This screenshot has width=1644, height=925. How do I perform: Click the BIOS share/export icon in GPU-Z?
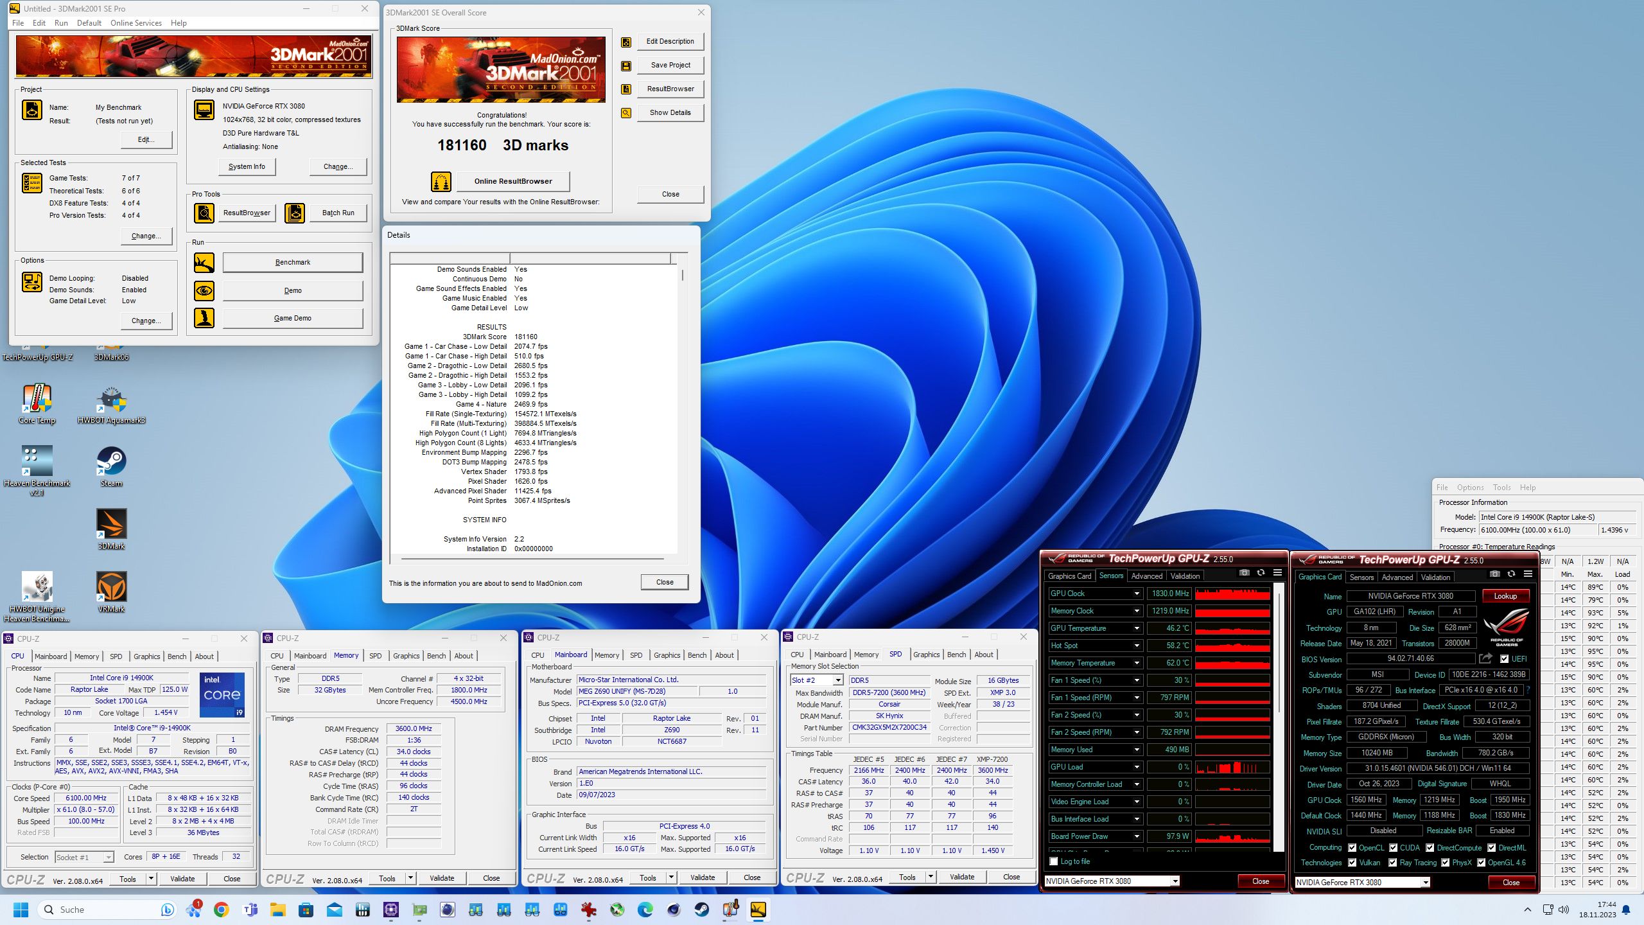[x=1485, y=659]
